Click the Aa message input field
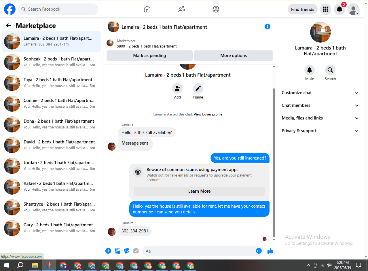The width and height of the screenshot is (368, 271). click(199, 251)
